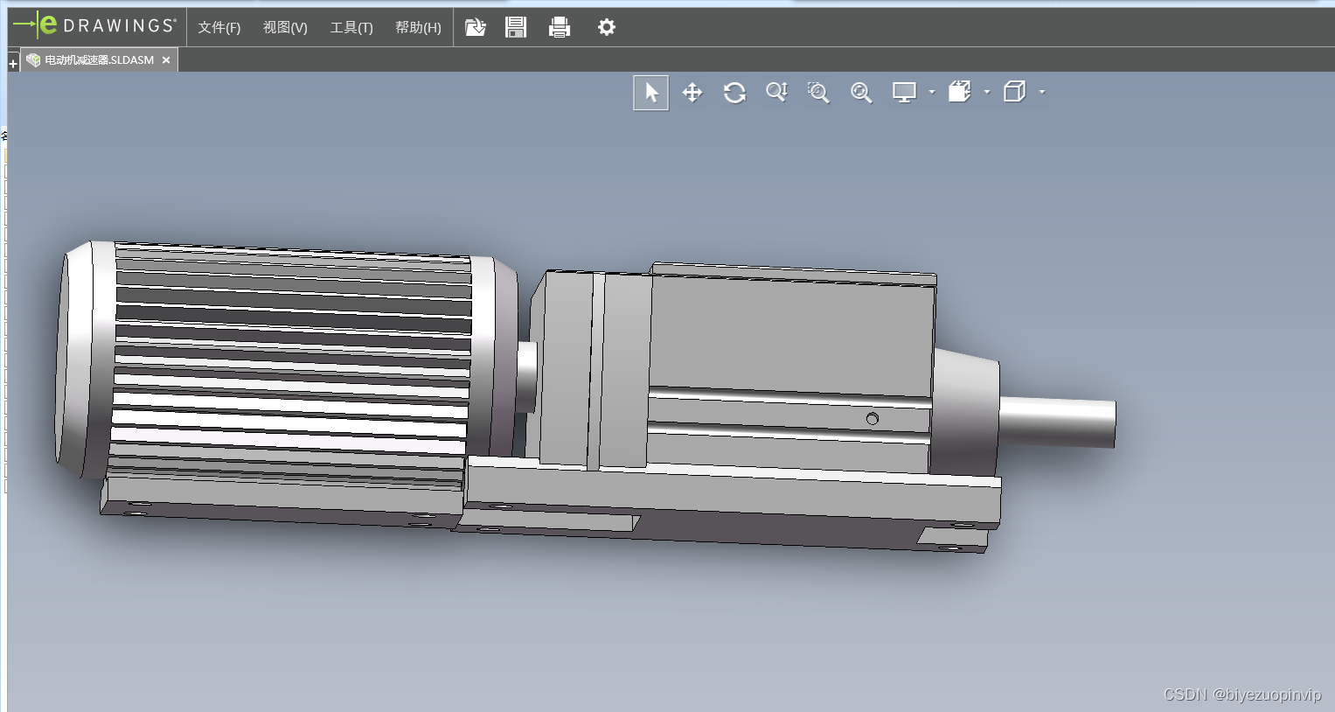Screen dimensions: 1335x712
Task: Click the open file folder icon
Action: click(475, 27)
